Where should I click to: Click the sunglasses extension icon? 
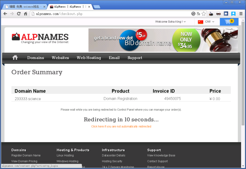point(218,14)
